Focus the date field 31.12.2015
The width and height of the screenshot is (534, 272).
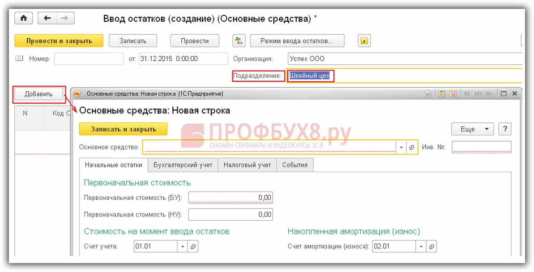(x=183, y=59)
